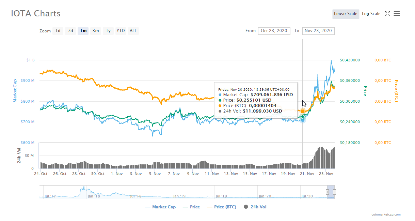The height and width of the screenshot is (221, 415).
Task: Edit the To date field Nov 23, 2020
Action: 318,31
